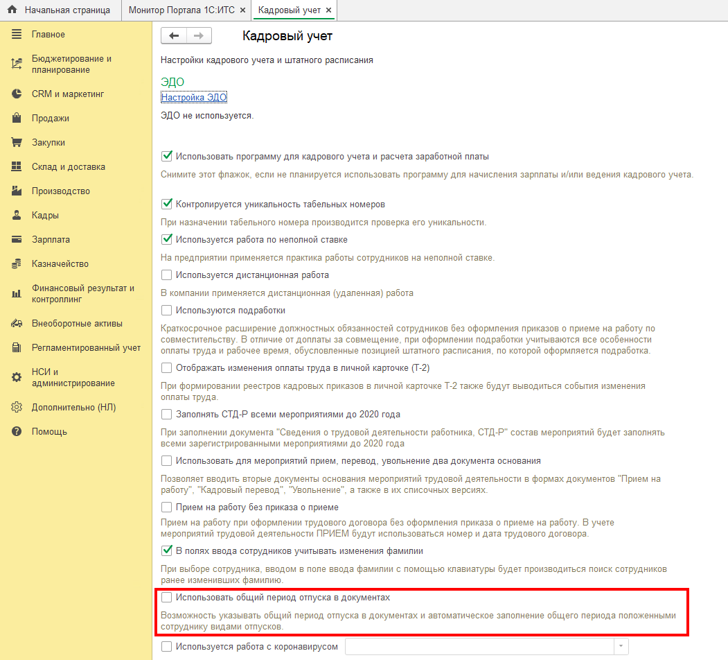
Task: Click the Продажи shopping bag icon
Action: pyautogui.click(x=17, y=118)
